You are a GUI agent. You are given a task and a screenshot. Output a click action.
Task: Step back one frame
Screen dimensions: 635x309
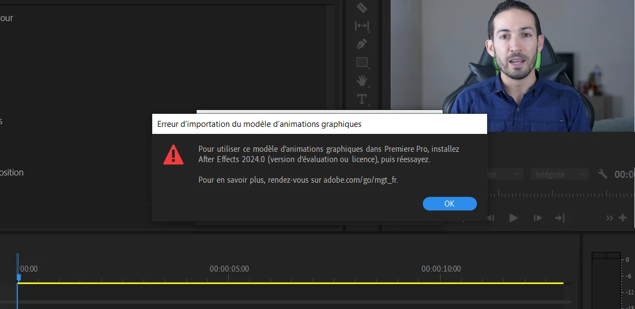coord(490,218)
